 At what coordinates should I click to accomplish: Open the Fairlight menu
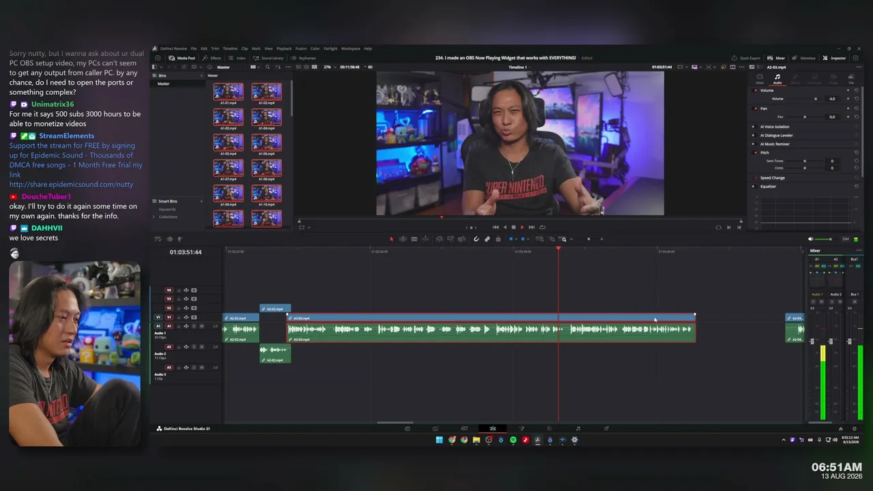[x=330, y=48]
